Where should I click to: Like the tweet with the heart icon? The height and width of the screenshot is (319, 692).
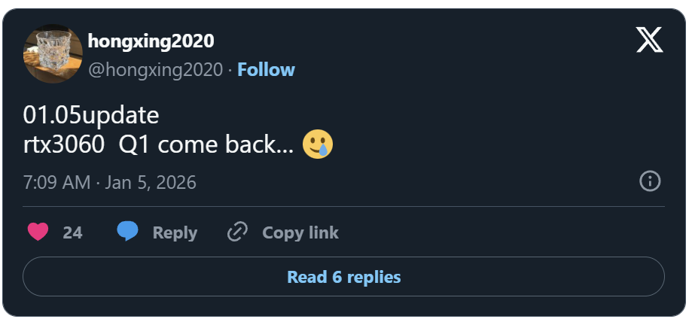pos(38,232)
